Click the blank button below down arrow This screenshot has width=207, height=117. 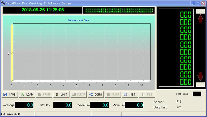click(200, 84)
